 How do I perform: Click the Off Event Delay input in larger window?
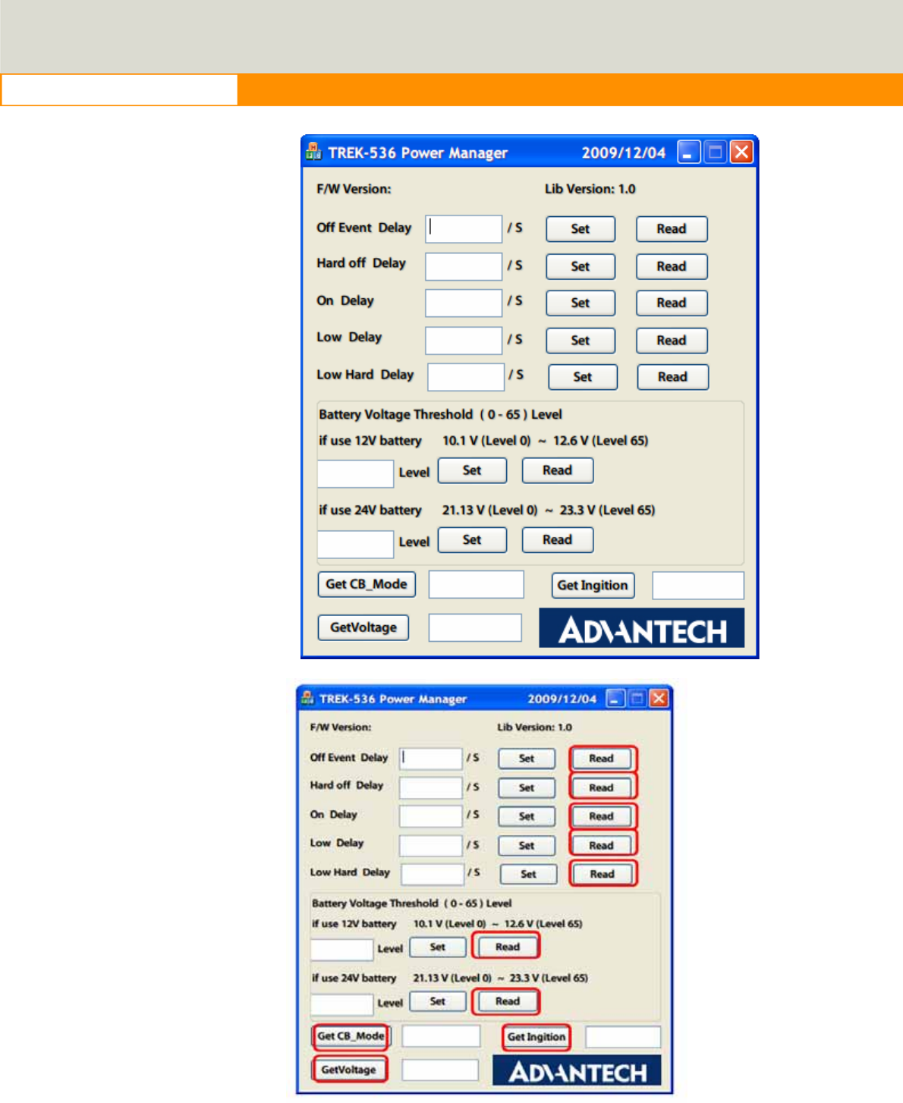[464, 228]
